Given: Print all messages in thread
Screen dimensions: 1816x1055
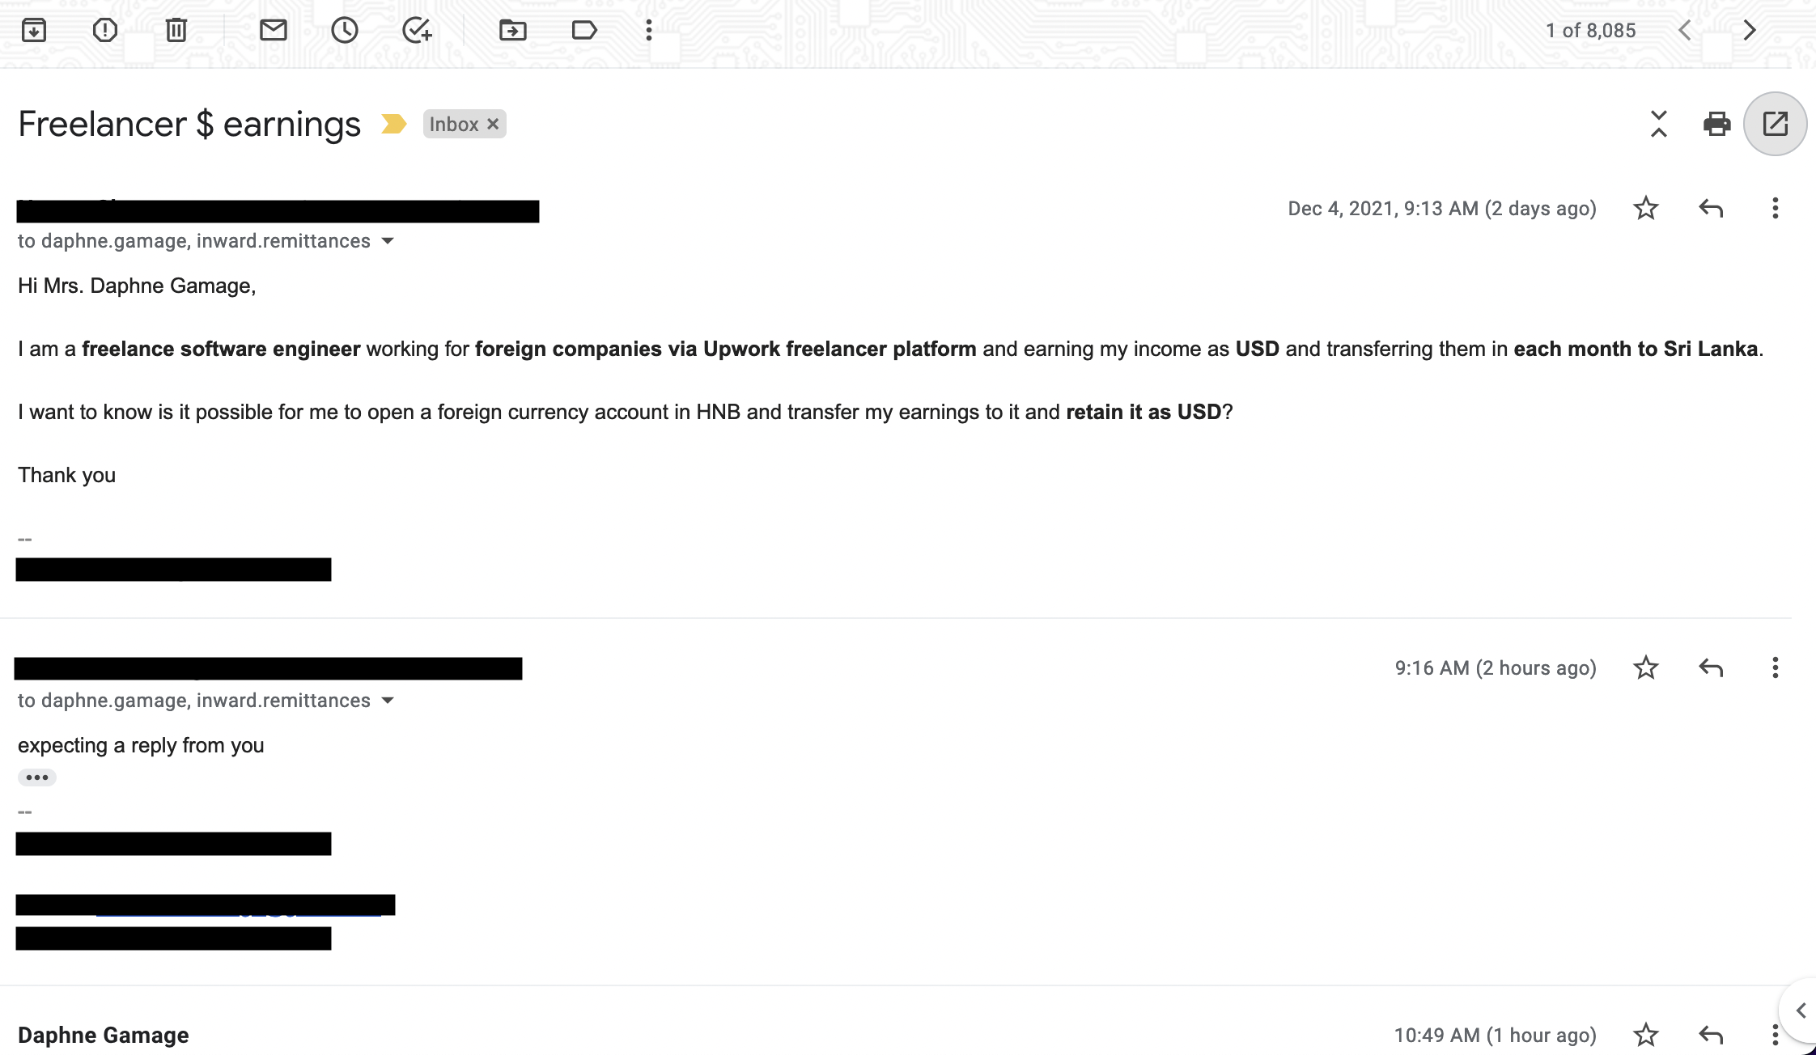Looking at the screenshot, I should [x=1716, y=124].
